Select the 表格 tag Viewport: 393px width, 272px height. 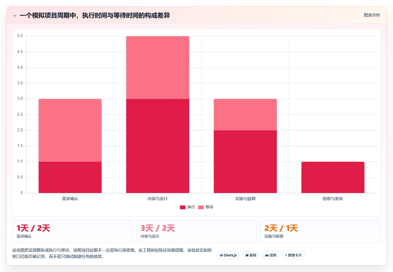coord(251,255)
